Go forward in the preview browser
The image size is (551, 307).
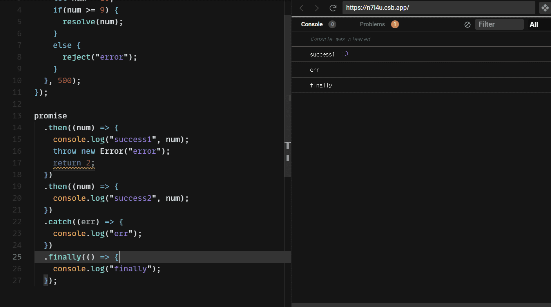(x=317, y=8)
